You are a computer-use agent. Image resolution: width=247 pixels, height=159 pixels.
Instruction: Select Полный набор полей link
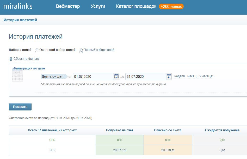click(99, 50)
